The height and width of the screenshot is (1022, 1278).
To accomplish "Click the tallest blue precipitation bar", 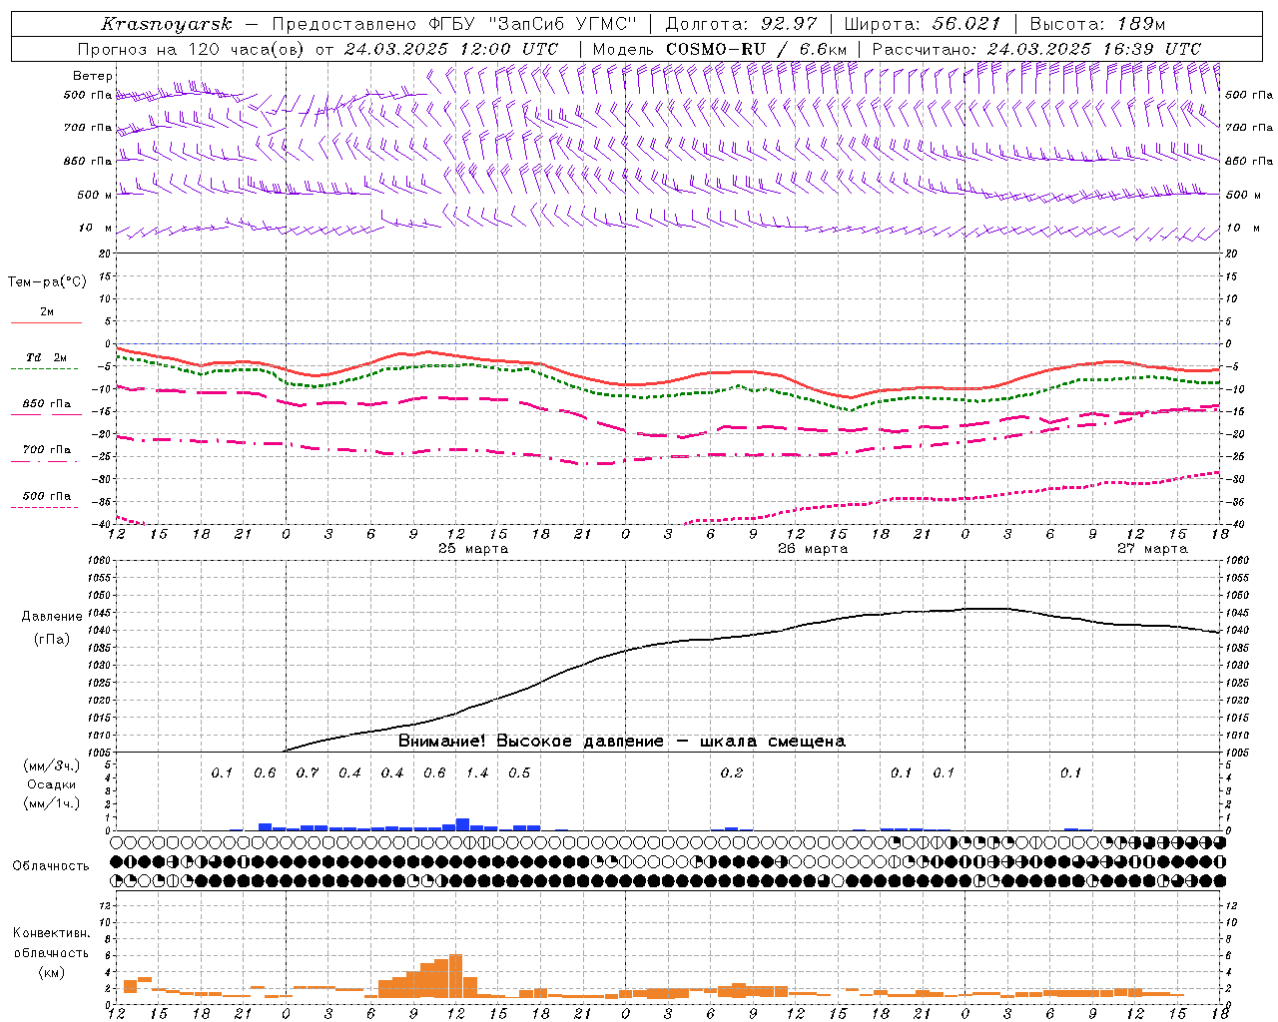I will click(x=462, y=824).
